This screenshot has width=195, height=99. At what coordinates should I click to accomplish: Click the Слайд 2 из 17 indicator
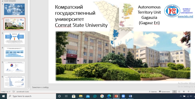(5, 92)
